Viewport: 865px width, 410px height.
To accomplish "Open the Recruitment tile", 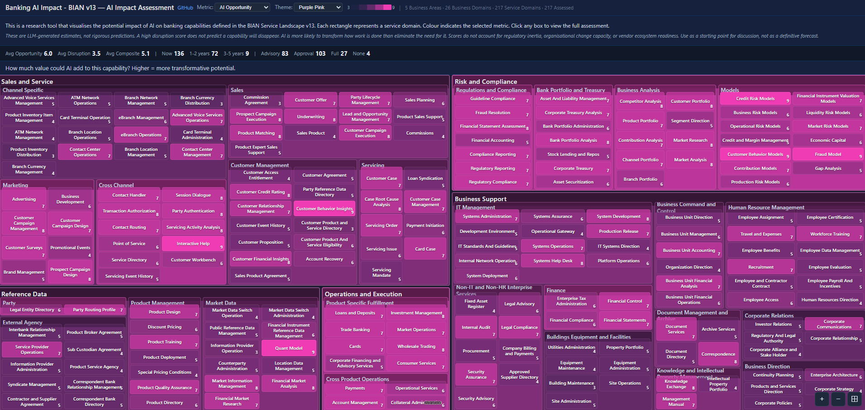I will (x=760, y=267).
